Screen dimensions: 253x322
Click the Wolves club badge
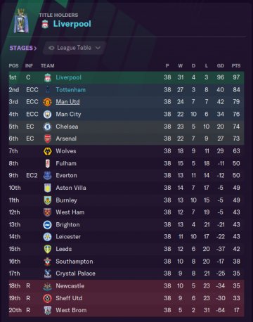coord(48,151)
